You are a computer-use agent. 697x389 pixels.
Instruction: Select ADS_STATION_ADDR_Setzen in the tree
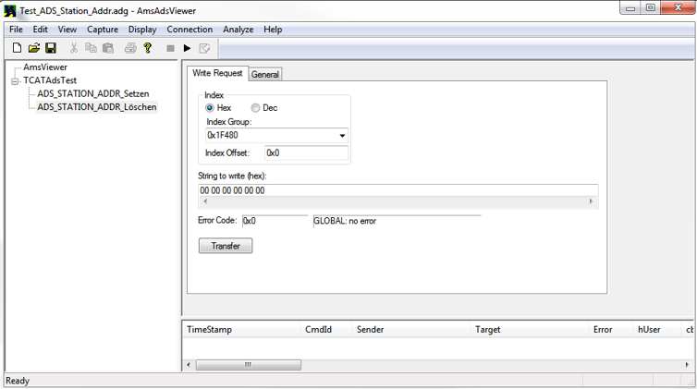(x=93, y=93)
